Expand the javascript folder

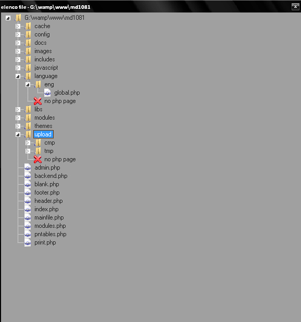(x=18, y=68)
